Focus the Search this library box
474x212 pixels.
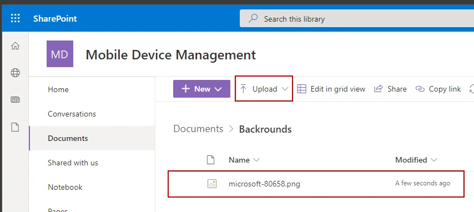(x=357, y=19)
